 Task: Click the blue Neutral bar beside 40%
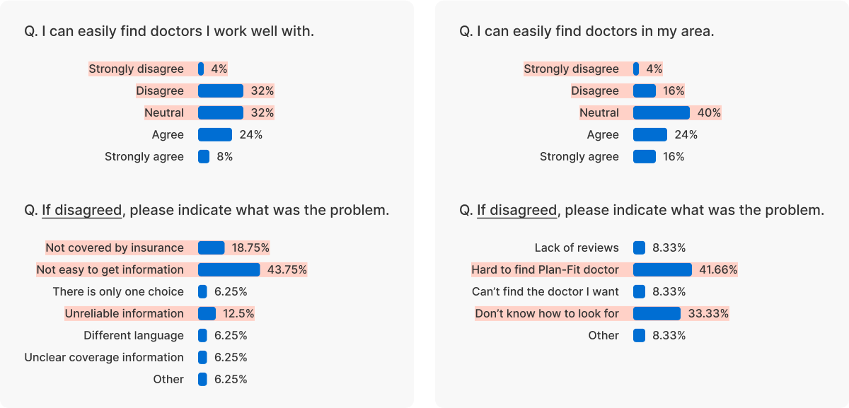[x=661, y=112]
